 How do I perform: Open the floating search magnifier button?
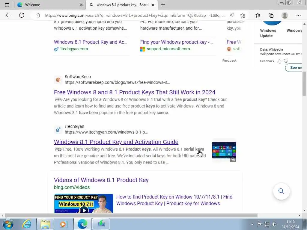pos(281,191)
